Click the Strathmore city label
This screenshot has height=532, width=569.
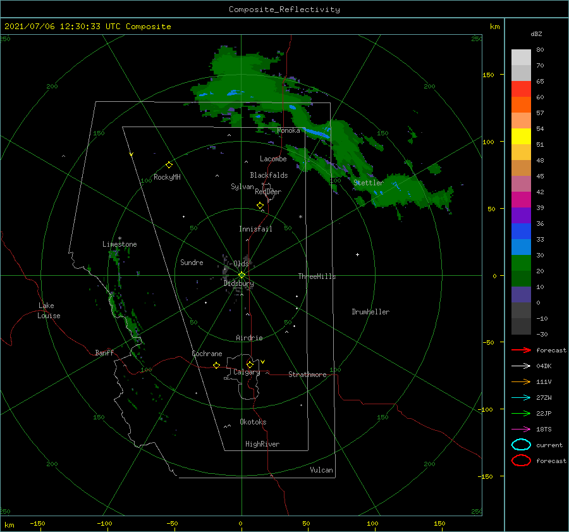tap(307, 374)
